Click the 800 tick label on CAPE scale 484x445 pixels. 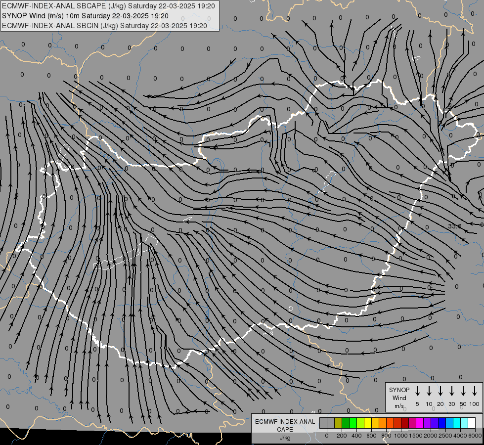coord(386,436)
